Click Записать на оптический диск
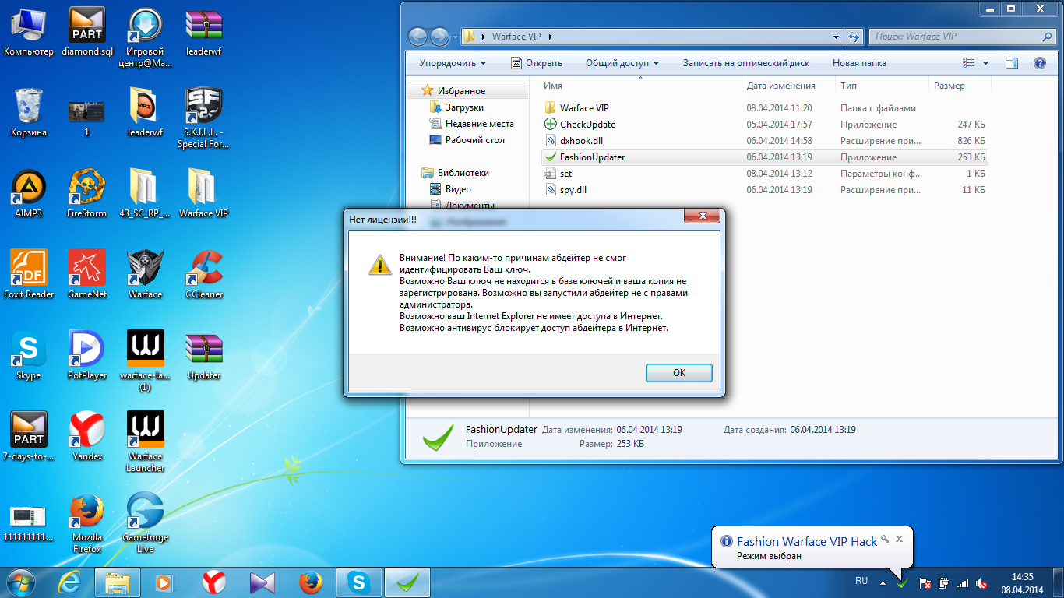The width and height of the screenshot is (1064, 598). click(746, 63)
